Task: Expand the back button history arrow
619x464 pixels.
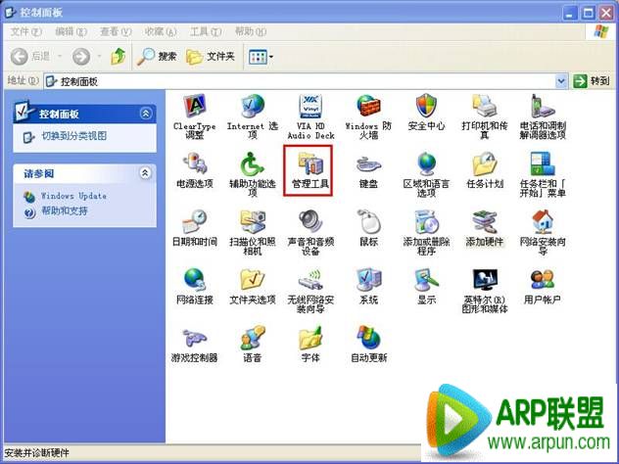Action: tap(60, 57)
